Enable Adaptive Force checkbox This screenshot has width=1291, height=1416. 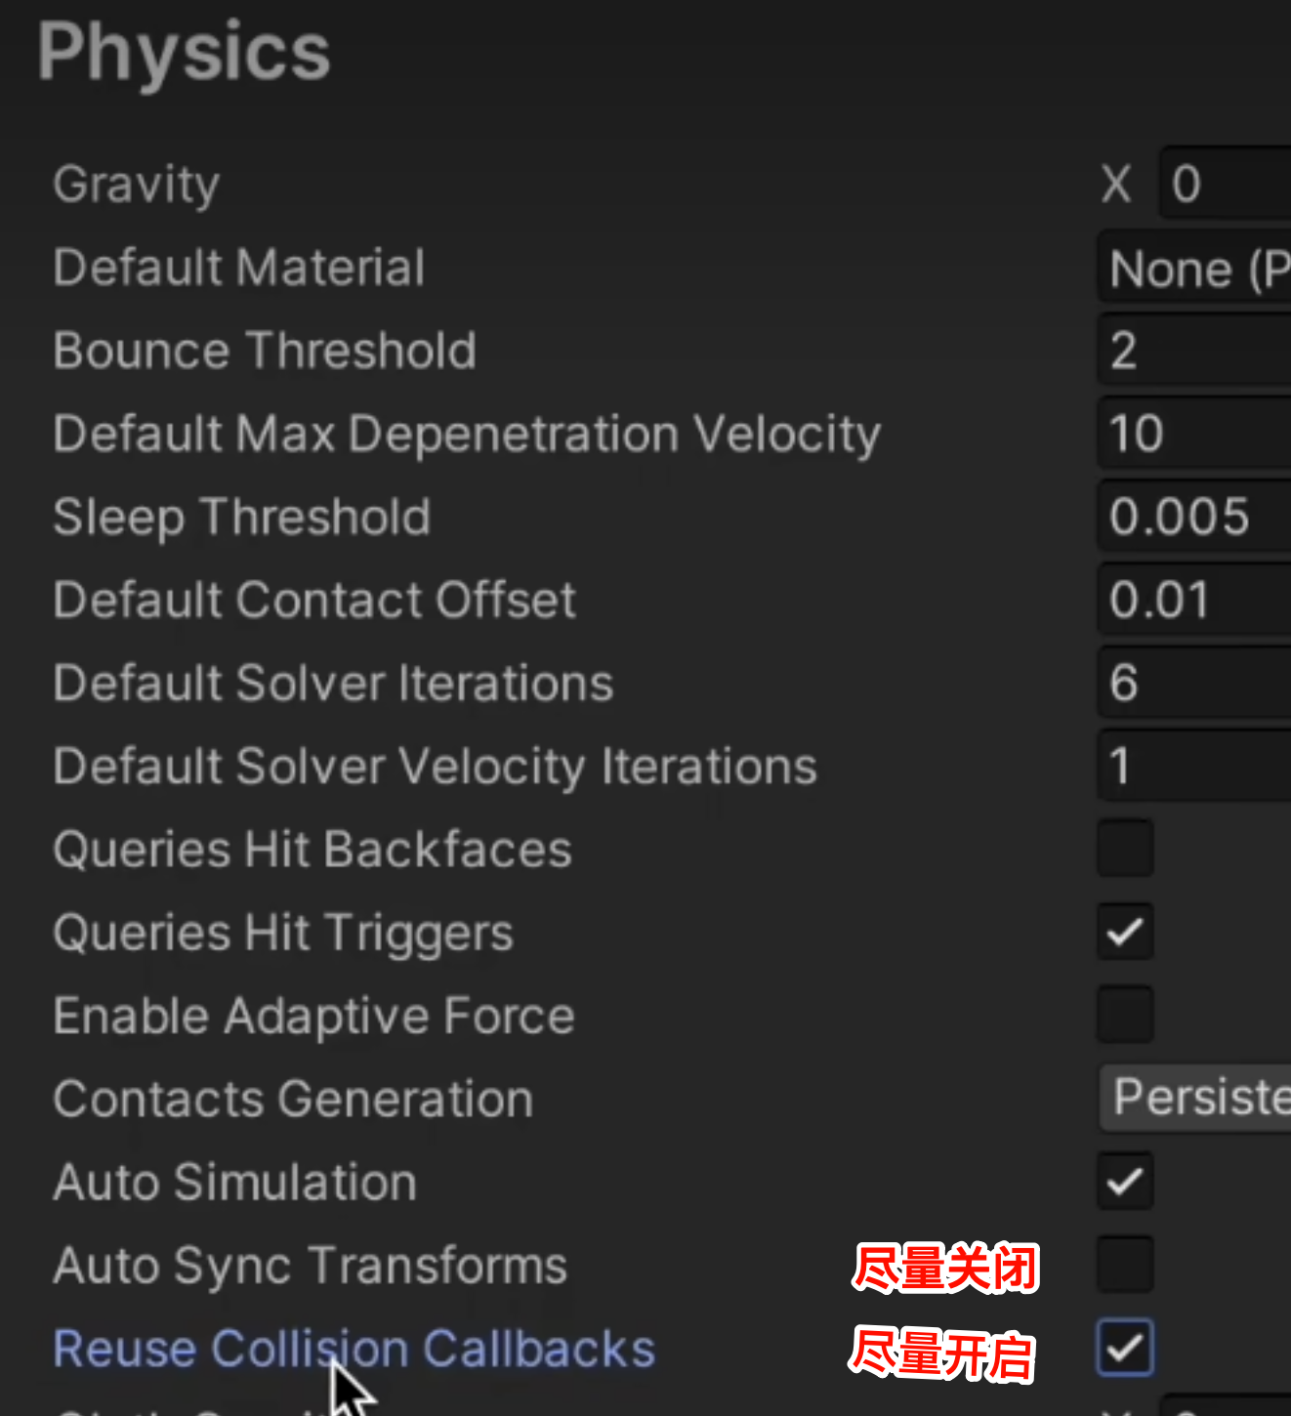pos(1125,1015)
